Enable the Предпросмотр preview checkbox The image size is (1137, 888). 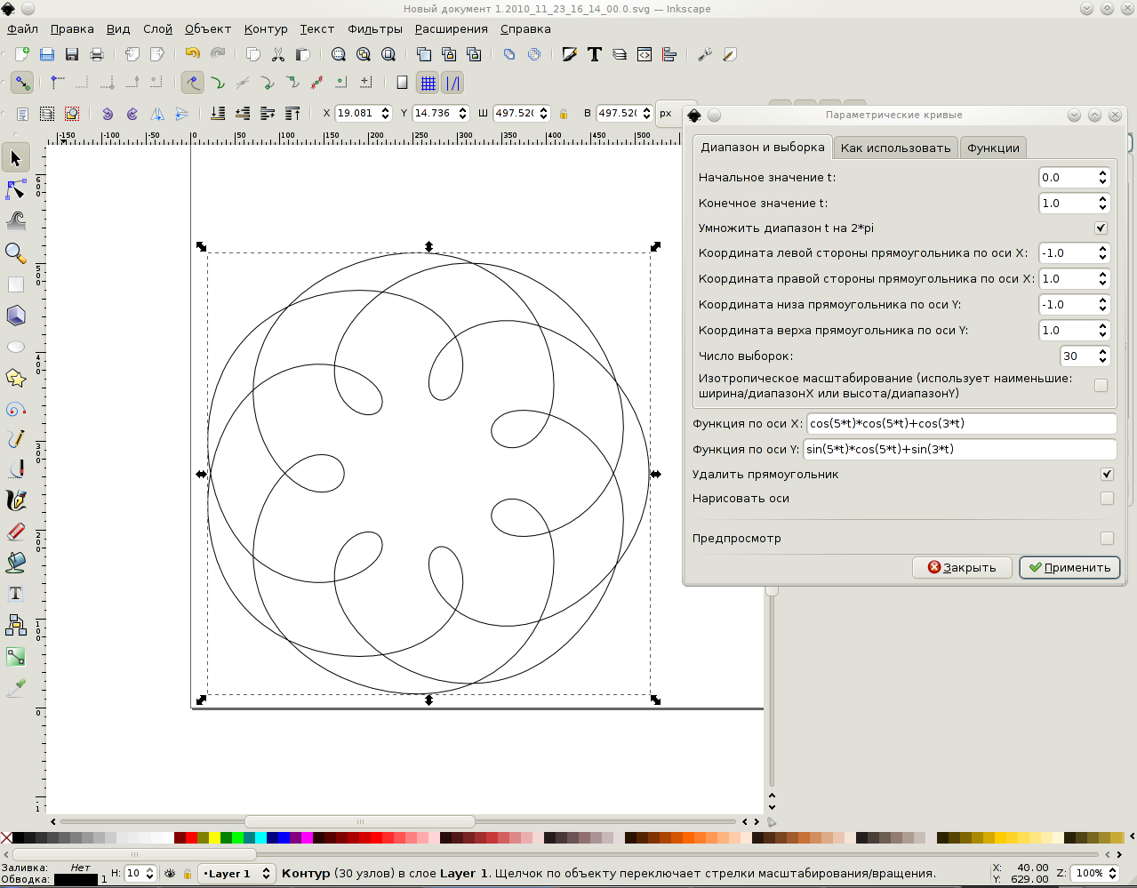pos(1107,538)
